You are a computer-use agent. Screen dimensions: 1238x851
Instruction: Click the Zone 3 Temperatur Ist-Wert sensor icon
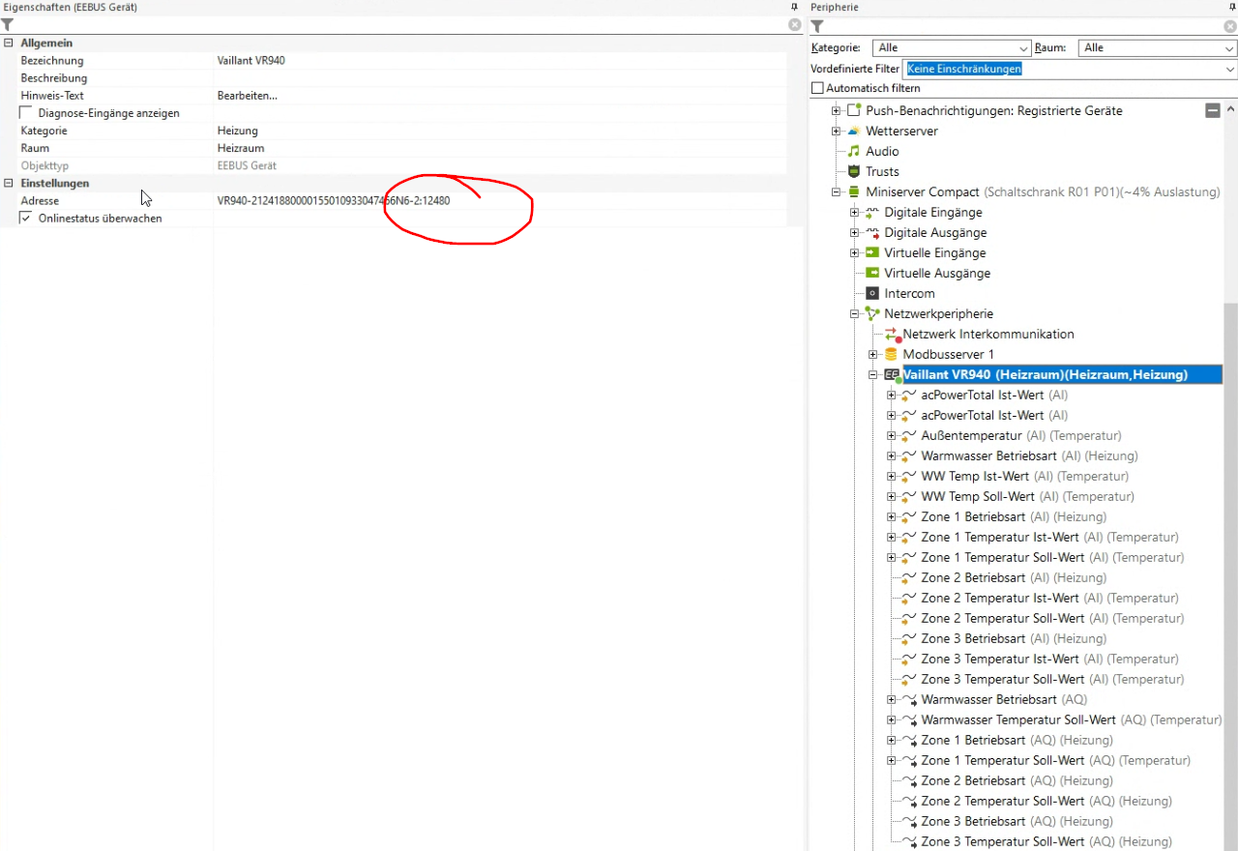908,660
